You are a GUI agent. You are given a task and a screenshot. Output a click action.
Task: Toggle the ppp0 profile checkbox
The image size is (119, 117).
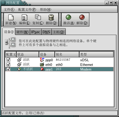pyautogui.click(x=8, y=60)
